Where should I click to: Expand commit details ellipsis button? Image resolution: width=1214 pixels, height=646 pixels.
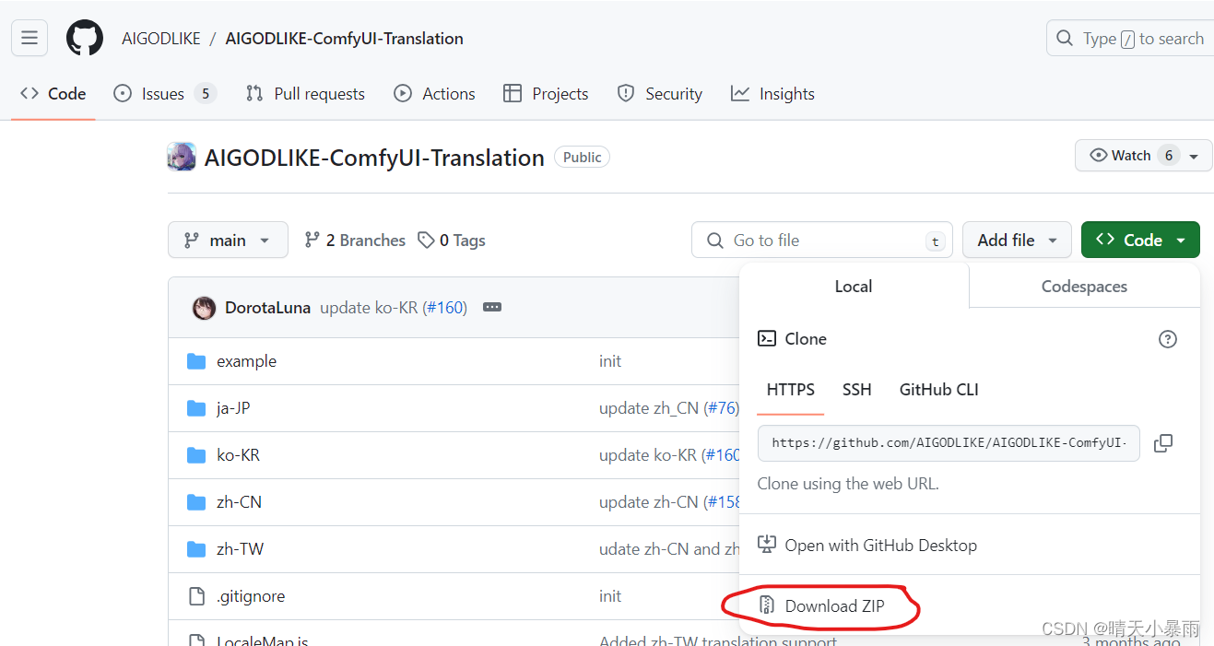[492, 307]
